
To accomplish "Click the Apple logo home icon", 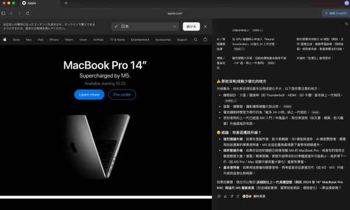I will 5,40.
